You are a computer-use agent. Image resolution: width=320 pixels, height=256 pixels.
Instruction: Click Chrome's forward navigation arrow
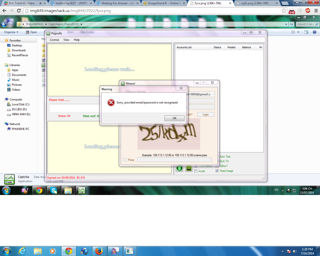[x=11, y=11]
